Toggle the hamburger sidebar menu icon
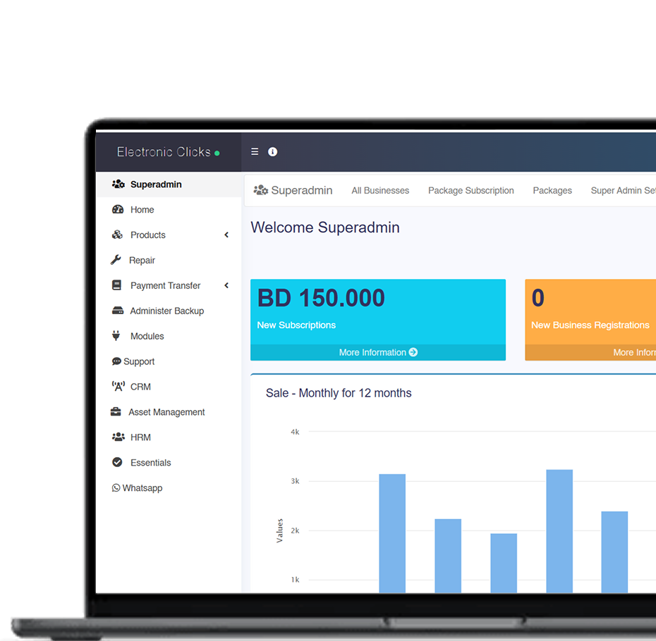Image resolution: width=656 pixels, height=641 pixels. (x=255, y=151)
